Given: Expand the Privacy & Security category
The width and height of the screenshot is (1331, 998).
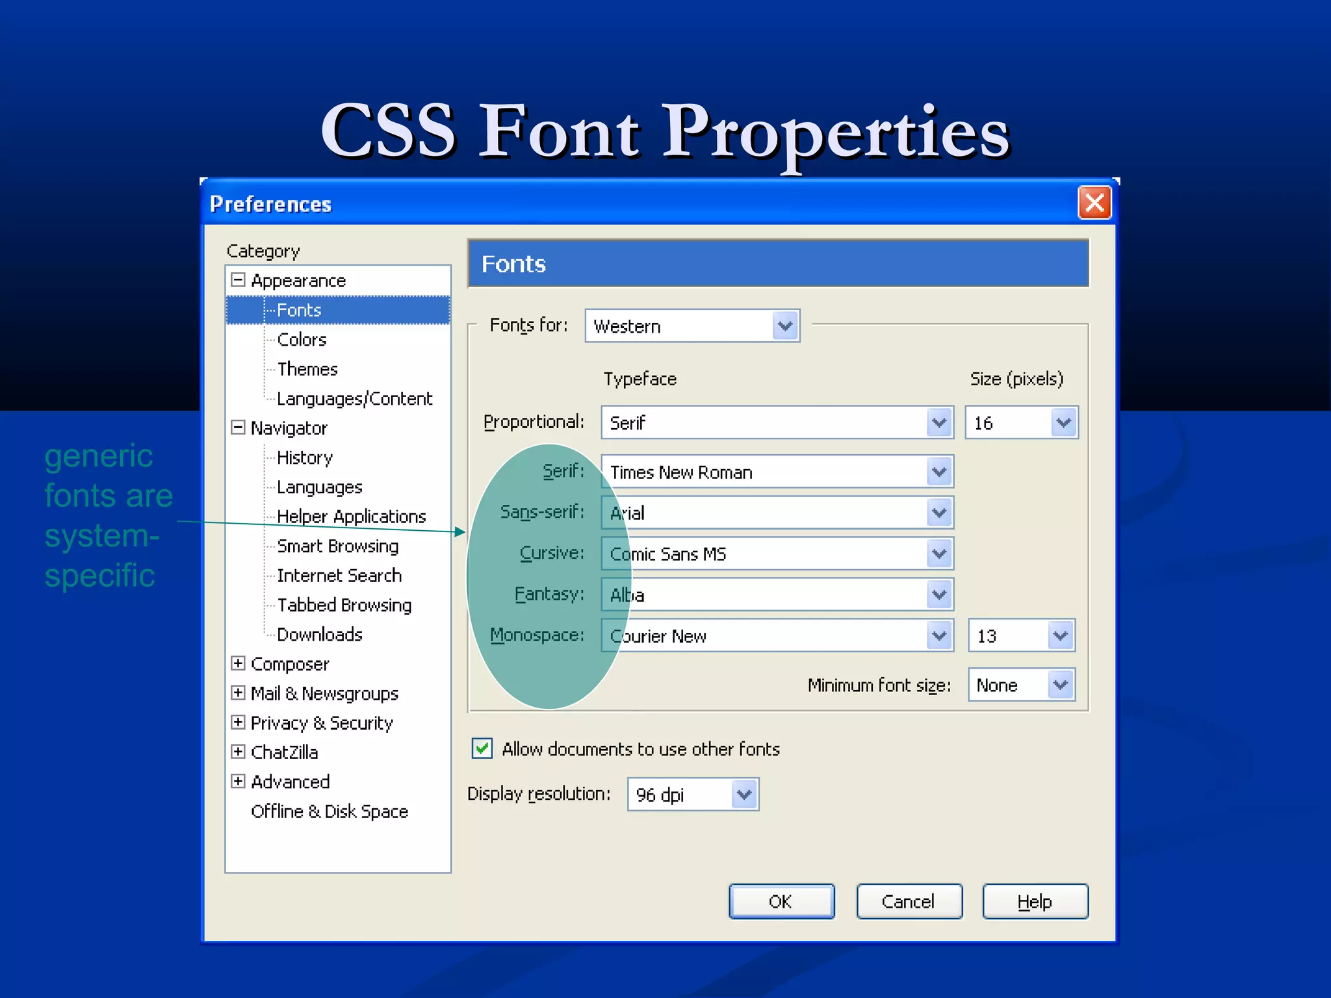Looking at the screenshot, I should pyautogui.click(x=238, y=723).
